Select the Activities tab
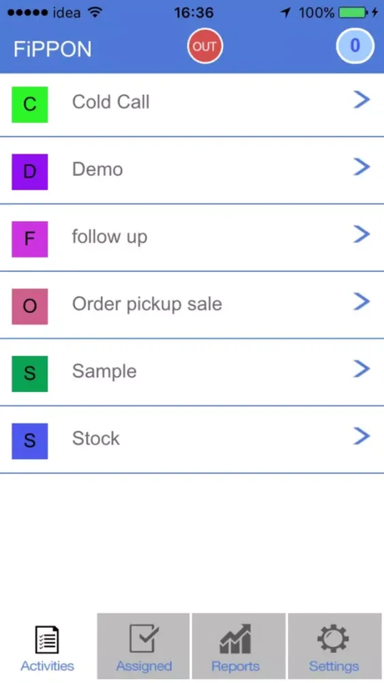Image resolution: width=384 pixels, height=683 pixels. click(x=47, y=646)
